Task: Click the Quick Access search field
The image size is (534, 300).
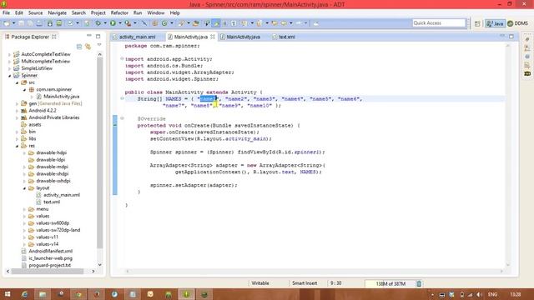Action: (439, 23)
